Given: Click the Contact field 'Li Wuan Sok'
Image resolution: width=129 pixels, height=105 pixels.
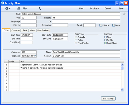Looking at the screenshot, I should [x=86, y=56].
